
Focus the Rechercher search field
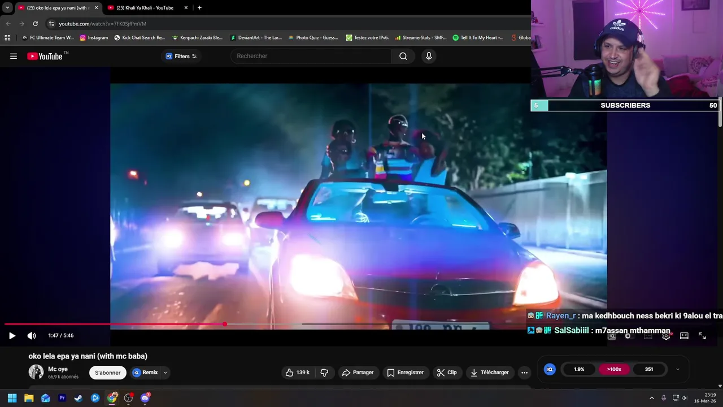pyautogui.click(x=311, y=56)
